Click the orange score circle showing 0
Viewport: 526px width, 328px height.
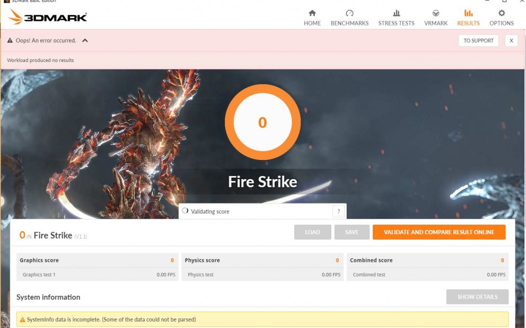tap(262, 122)
